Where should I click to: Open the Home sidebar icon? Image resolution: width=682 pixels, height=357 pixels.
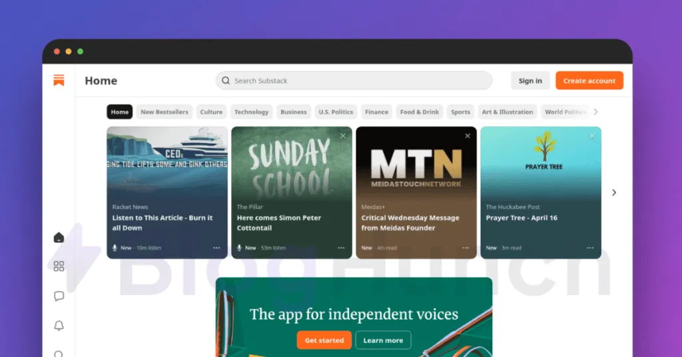[x=59, y=237]
